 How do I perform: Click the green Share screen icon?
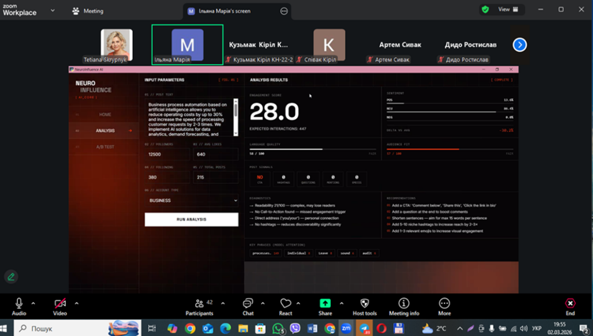325,305
